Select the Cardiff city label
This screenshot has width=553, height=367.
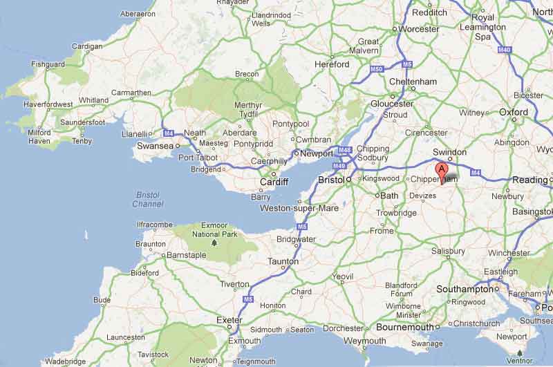274,182
